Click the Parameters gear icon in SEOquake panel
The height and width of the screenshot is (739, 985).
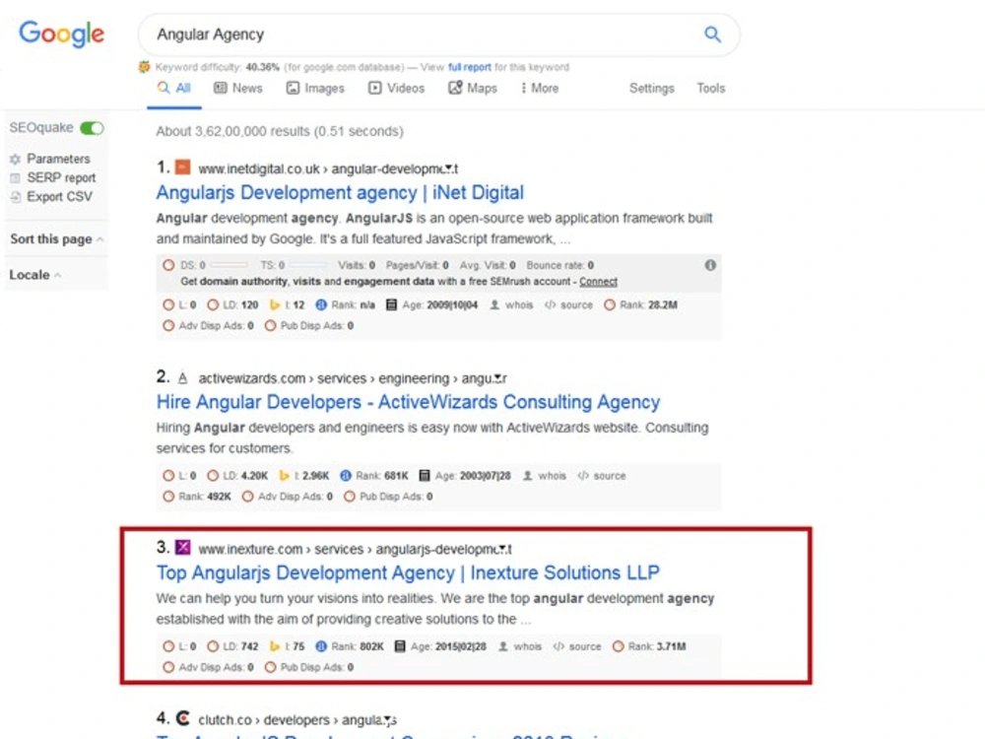point(16,159)
